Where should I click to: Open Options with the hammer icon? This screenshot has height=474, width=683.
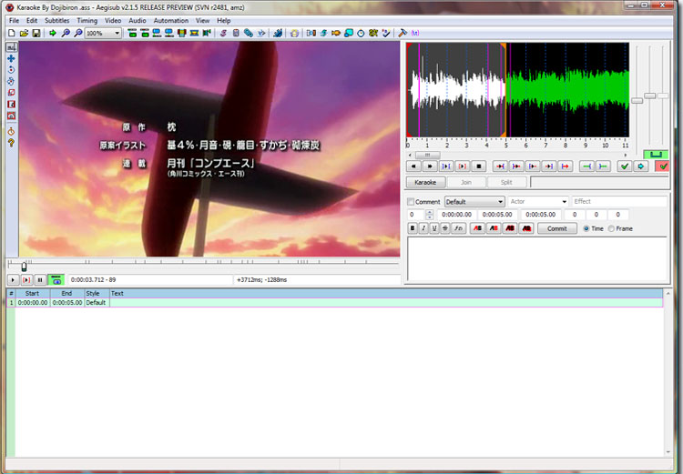[x=403, y=33]
